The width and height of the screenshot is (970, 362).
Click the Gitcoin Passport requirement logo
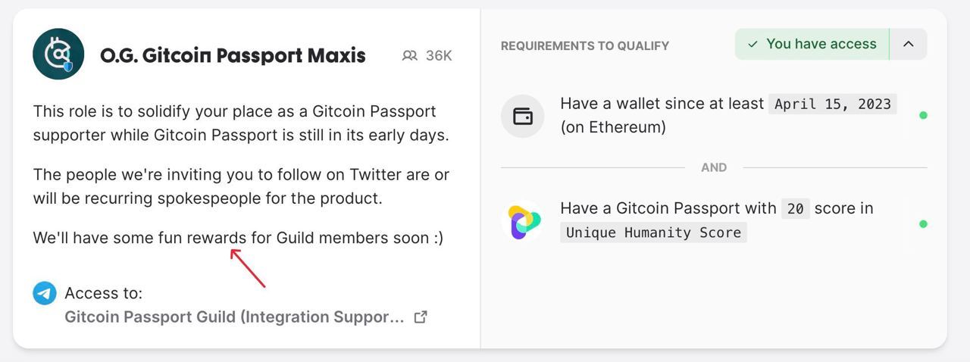pyautogui.click(x=523, y=221)
